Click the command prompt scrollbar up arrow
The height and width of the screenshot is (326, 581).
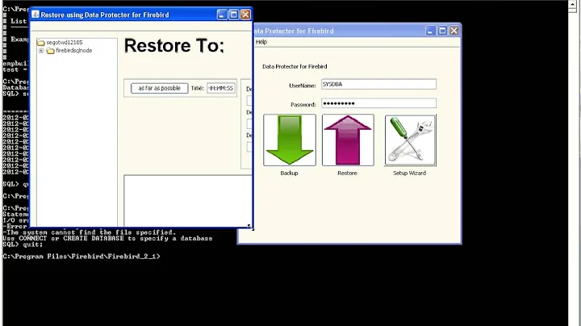point(572,6)
